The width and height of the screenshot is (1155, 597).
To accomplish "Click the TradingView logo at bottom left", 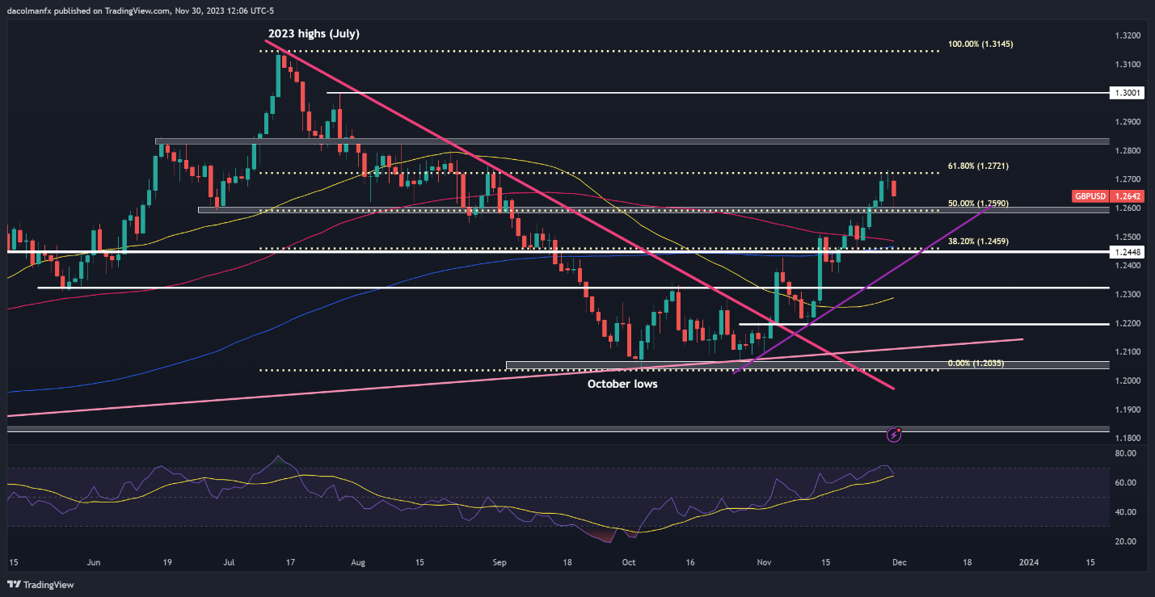I will click(x=42, y=584).
